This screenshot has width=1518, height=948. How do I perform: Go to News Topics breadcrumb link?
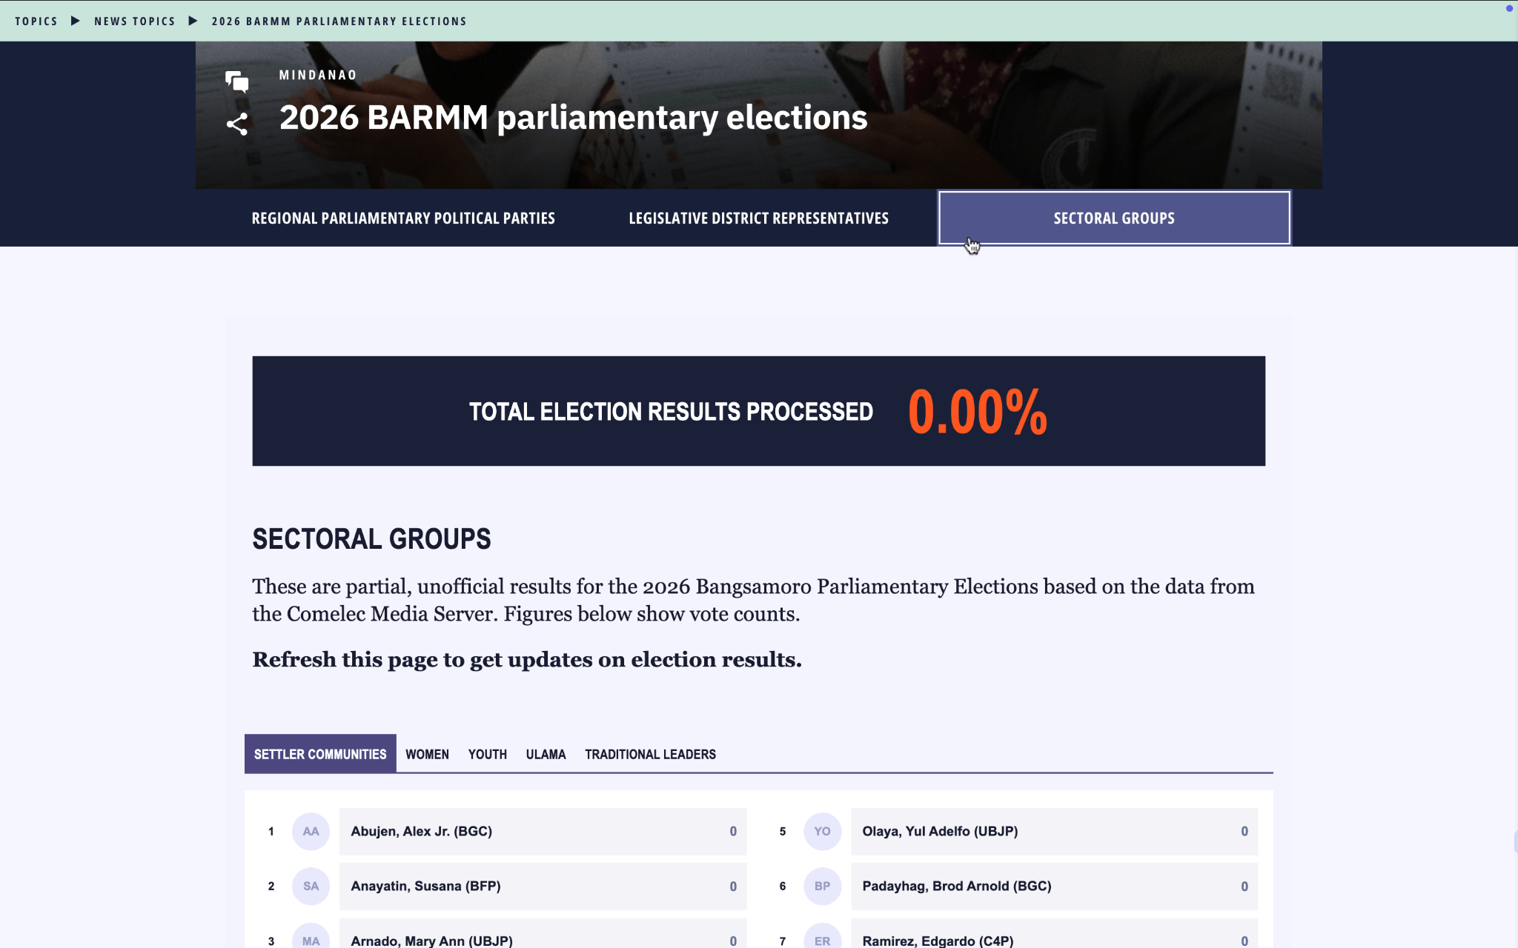pos(135,21)
